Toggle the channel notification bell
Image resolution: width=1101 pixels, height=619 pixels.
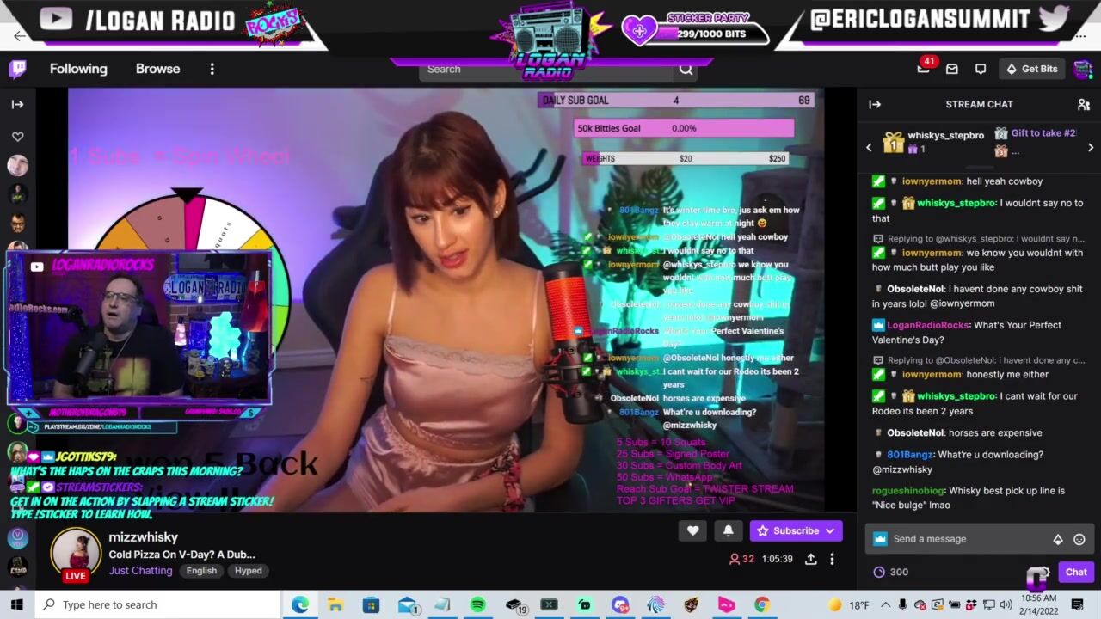tap(728, 530)
